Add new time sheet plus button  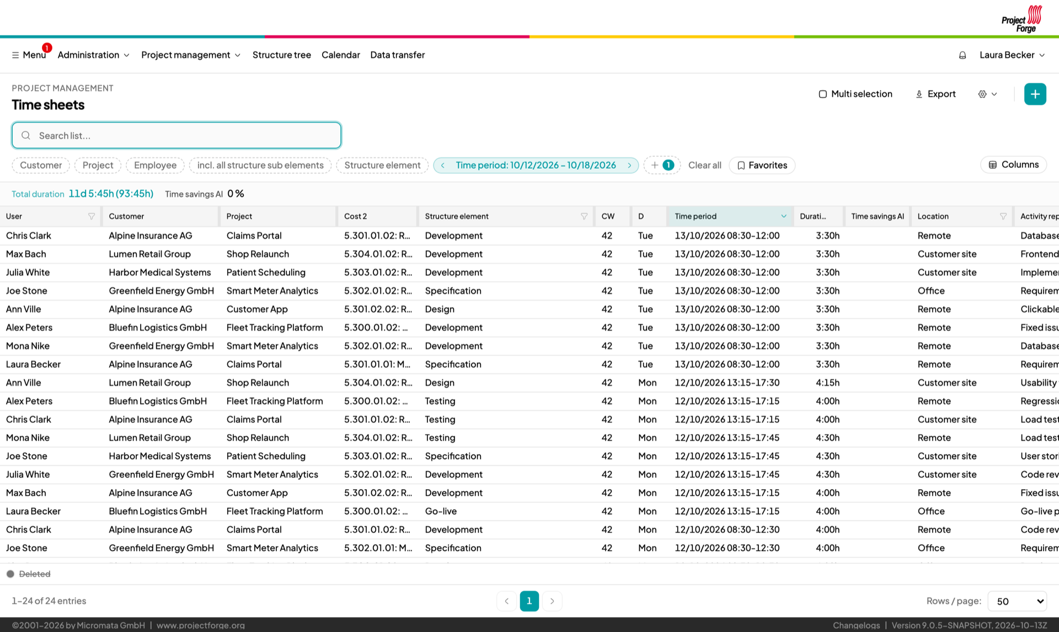(1035, 94)
